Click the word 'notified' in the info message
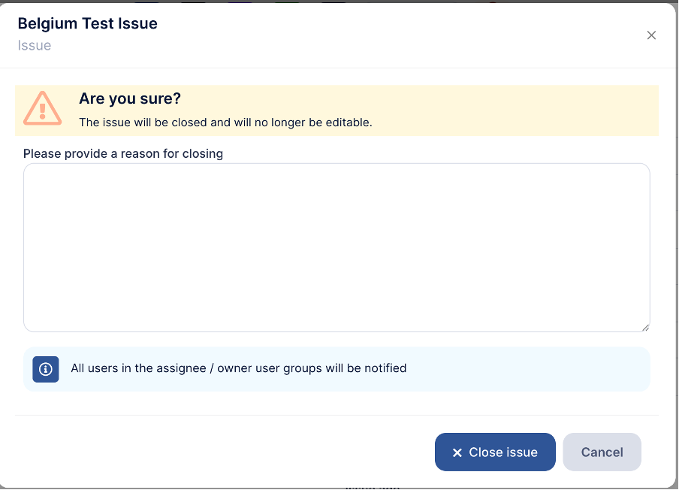679x490 pixels. [385, 368]
